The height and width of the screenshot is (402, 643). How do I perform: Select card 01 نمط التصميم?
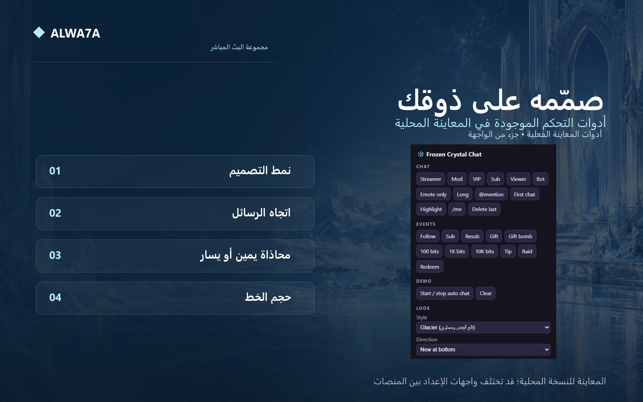pos(175,171)
